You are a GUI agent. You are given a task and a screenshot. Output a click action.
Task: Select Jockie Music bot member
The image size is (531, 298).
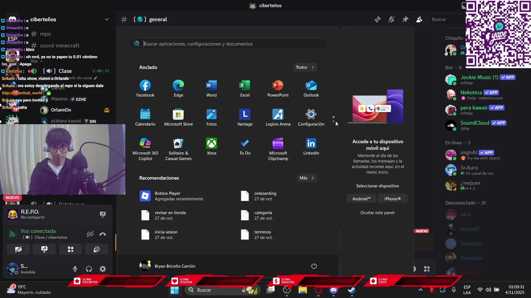(x=481, y=80)
